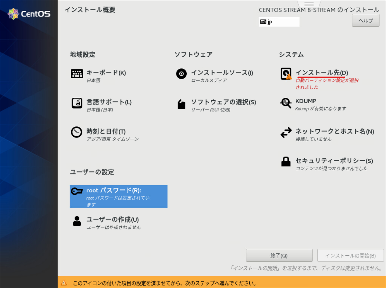Viewport: 386px width, 288px height.
Task: Click the hard disk icon with warning
Action: (286, 74)
